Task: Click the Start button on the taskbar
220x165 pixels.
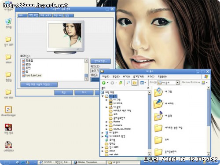Action: [x=6, y=162]
